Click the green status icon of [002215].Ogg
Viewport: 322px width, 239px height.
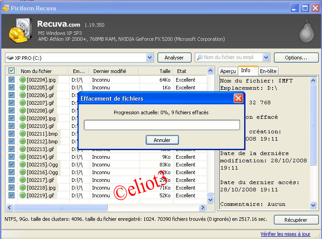pyautogui.click(x=22, y=165)
